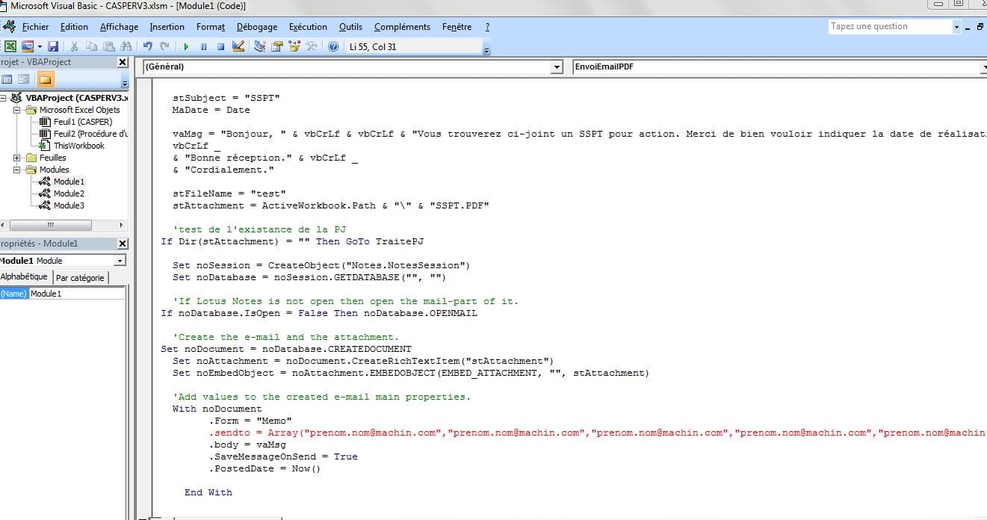Toggle folders view in Project panel
The width and height of the screenshot is (987, 520).
coord(45,79)
